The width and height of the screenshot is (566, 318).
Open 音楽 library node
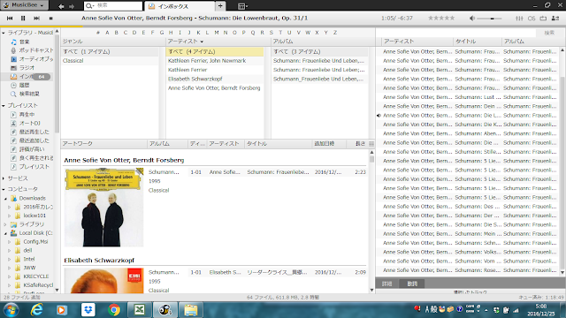24,42
